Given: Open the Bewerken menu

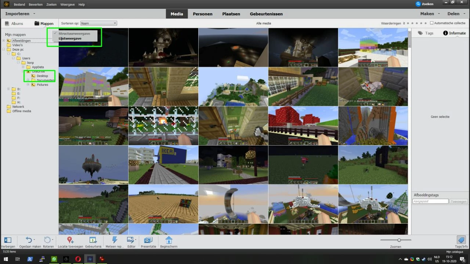Looking at the screenshot, I should coord(36,4).
